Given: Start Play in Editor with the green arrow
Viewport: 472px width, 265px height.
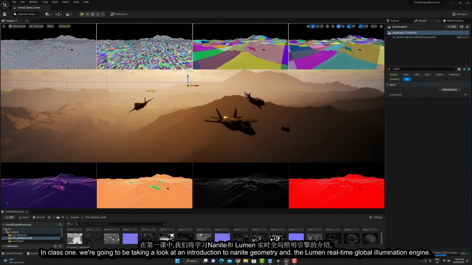Looking at the screenshot, I should (82, 14).
